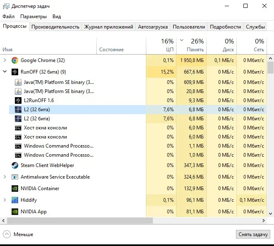Click the sort arrow above the Память column
This screenshot has width=274, height=246.
[182, 41]
